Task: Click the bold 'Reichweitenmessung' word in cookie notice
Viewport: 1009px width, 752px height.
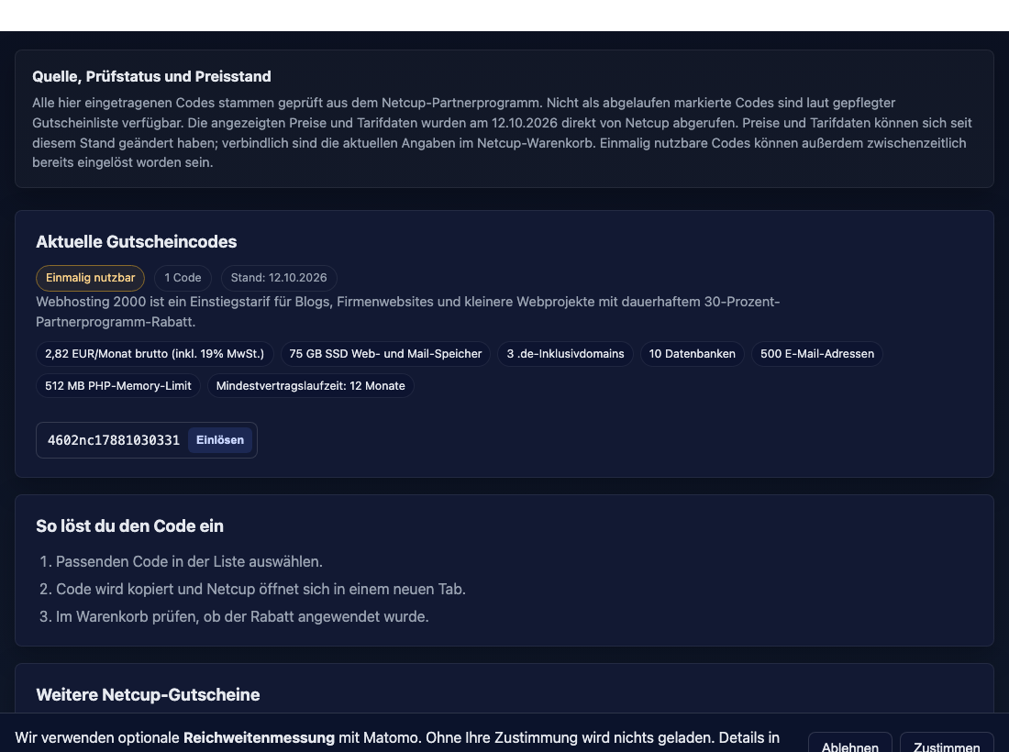Action: pos(259,738)
